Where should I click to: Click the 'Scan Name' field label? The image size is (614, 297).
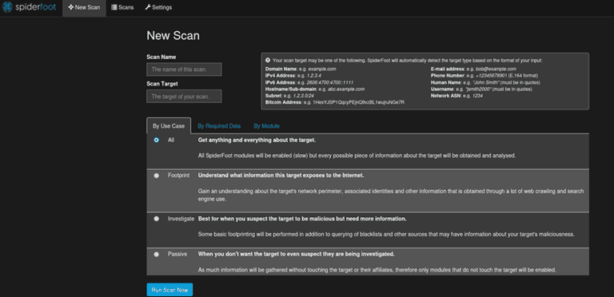pos(161,57)
